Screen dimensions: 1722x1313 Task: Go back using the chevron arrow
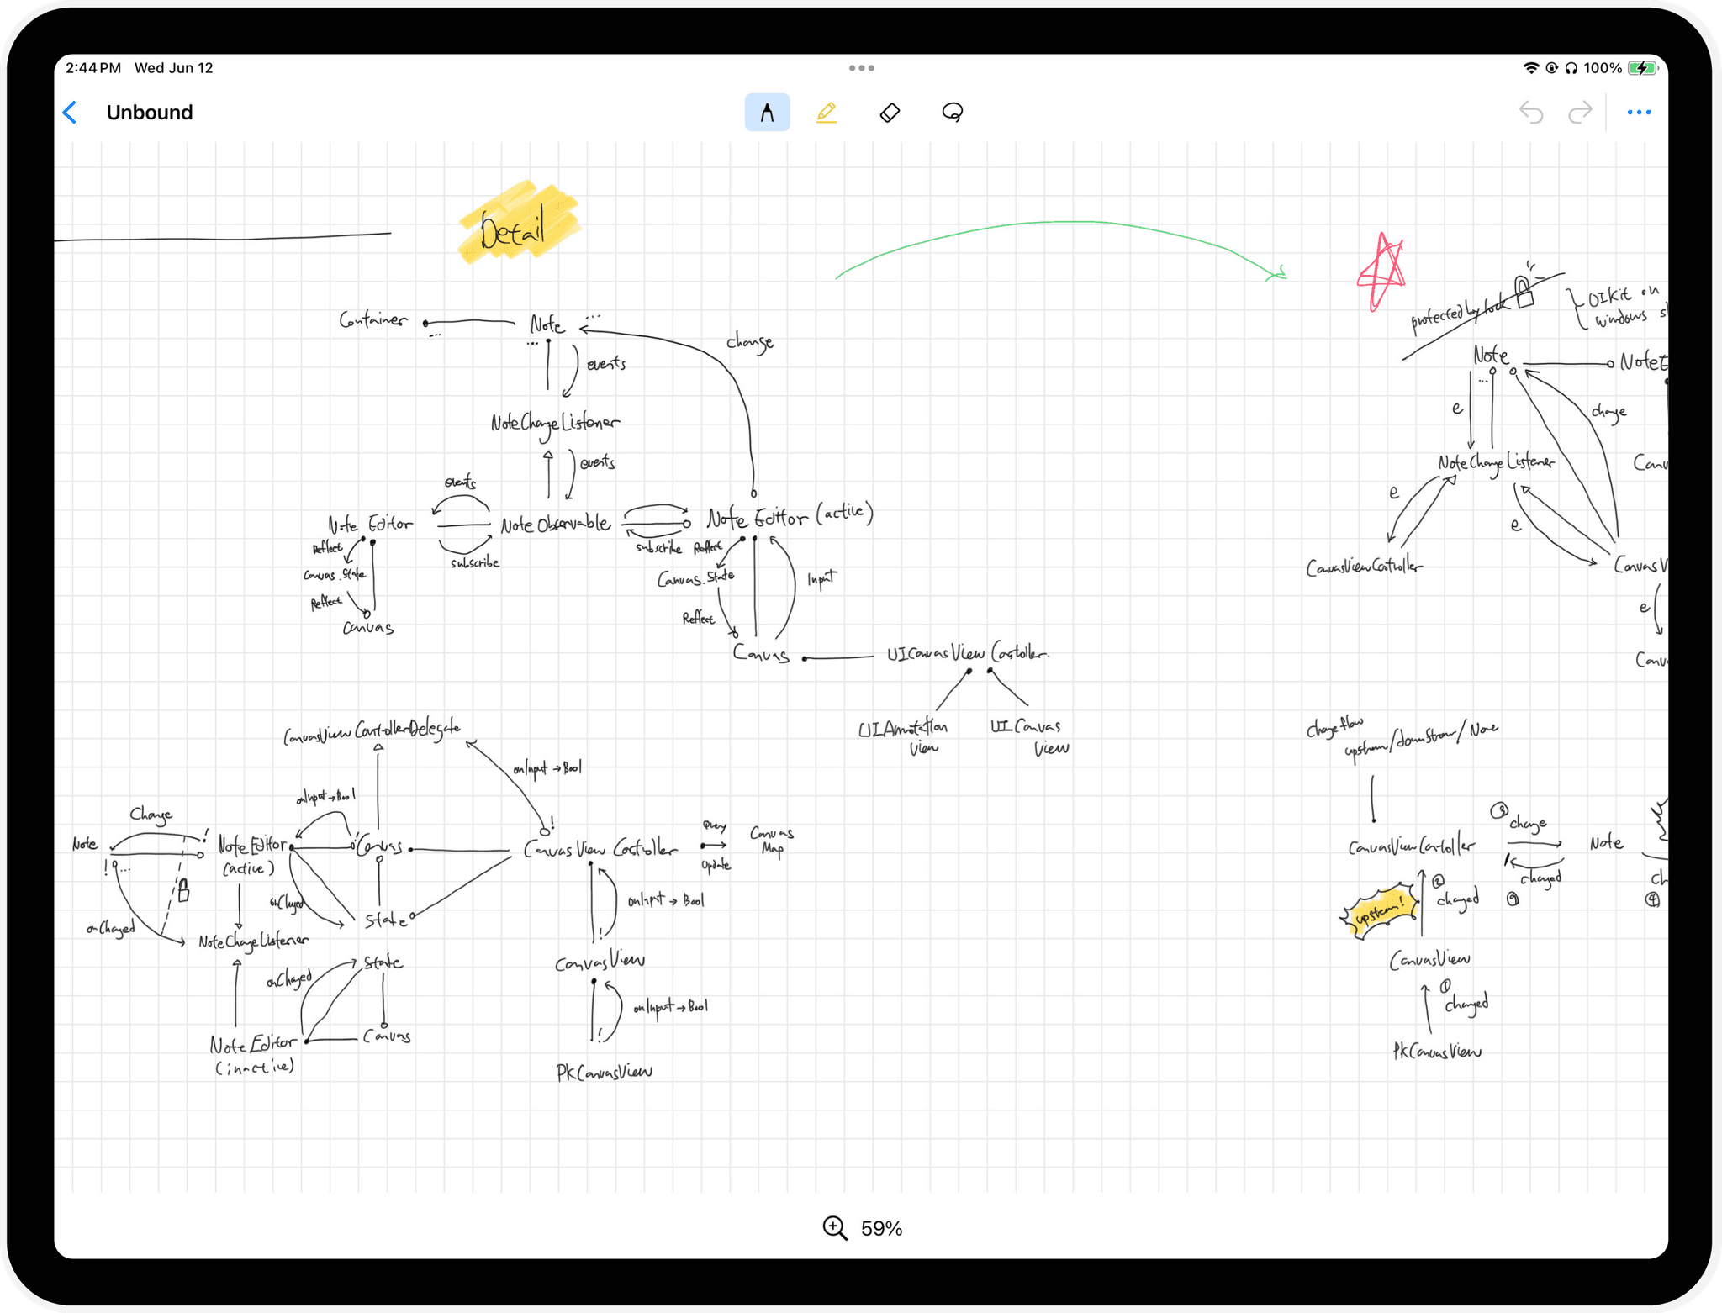click(x=71, y=113)
